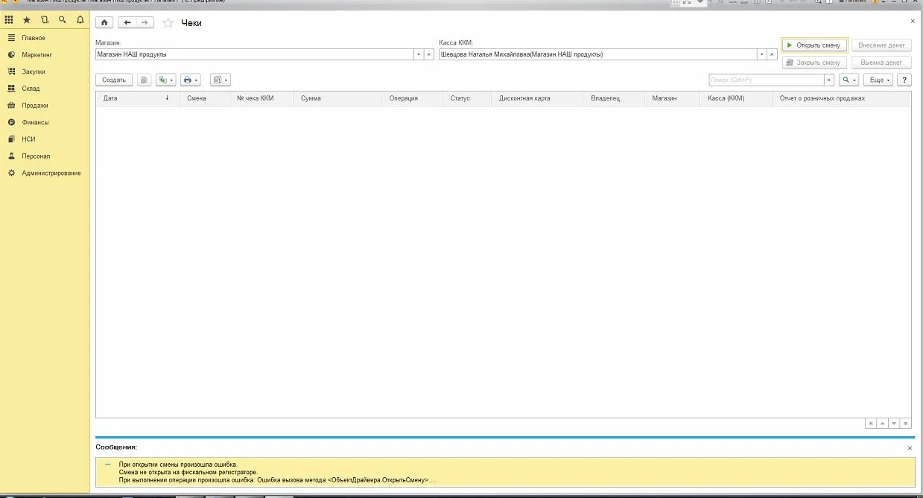Clear the Магазин field
Image resolution: width=923 pixels, height=498 pixels.
[x=429, y=54]
